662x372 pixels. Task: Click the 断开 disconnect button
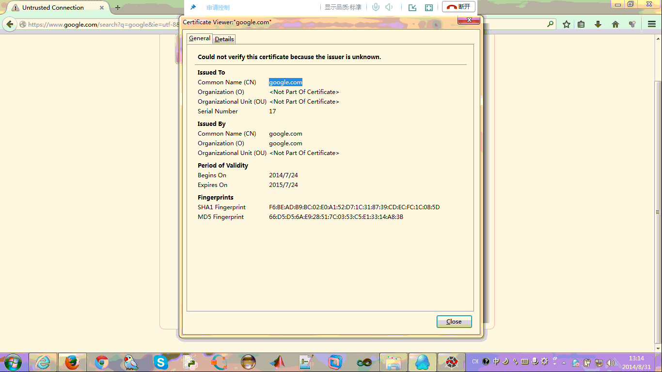tap(458, 7)
